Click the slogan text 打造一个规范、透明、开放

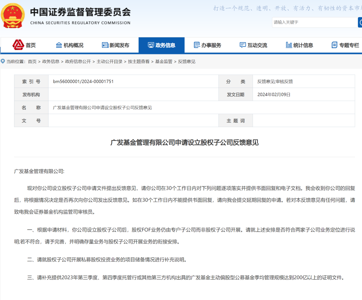[x=288, y=8]
